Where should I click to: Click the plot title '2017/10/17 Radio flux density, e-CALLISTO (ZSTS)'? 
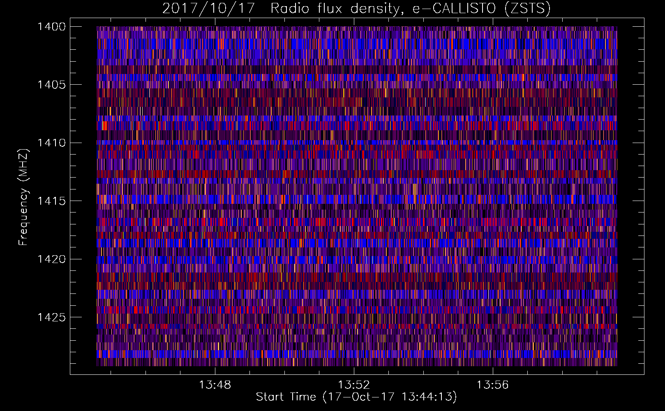pos(356,9)
